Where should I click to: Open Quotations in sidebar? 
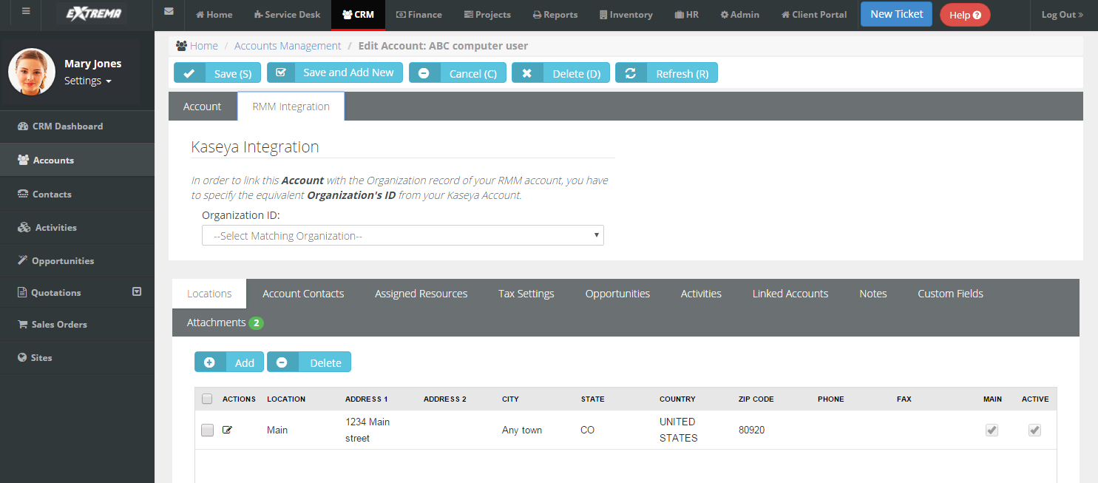pyautogui.click(x=56, y=292)
